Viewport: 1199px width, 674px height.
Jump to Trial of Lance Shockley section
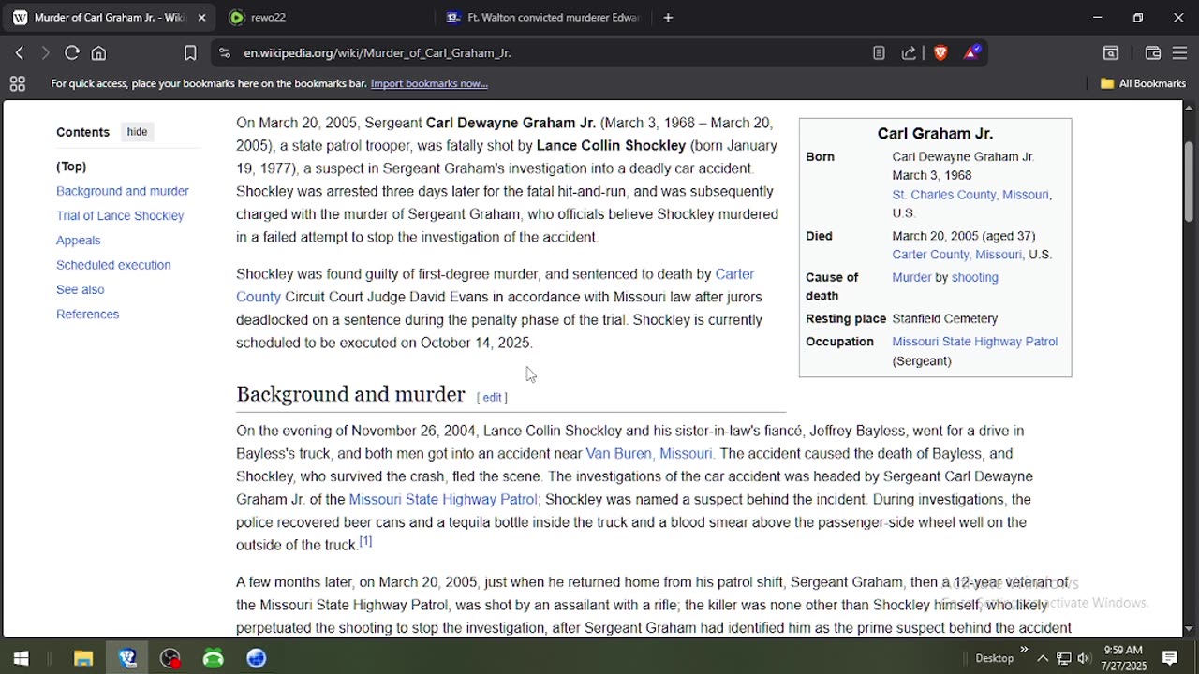(x=120, y=215)
